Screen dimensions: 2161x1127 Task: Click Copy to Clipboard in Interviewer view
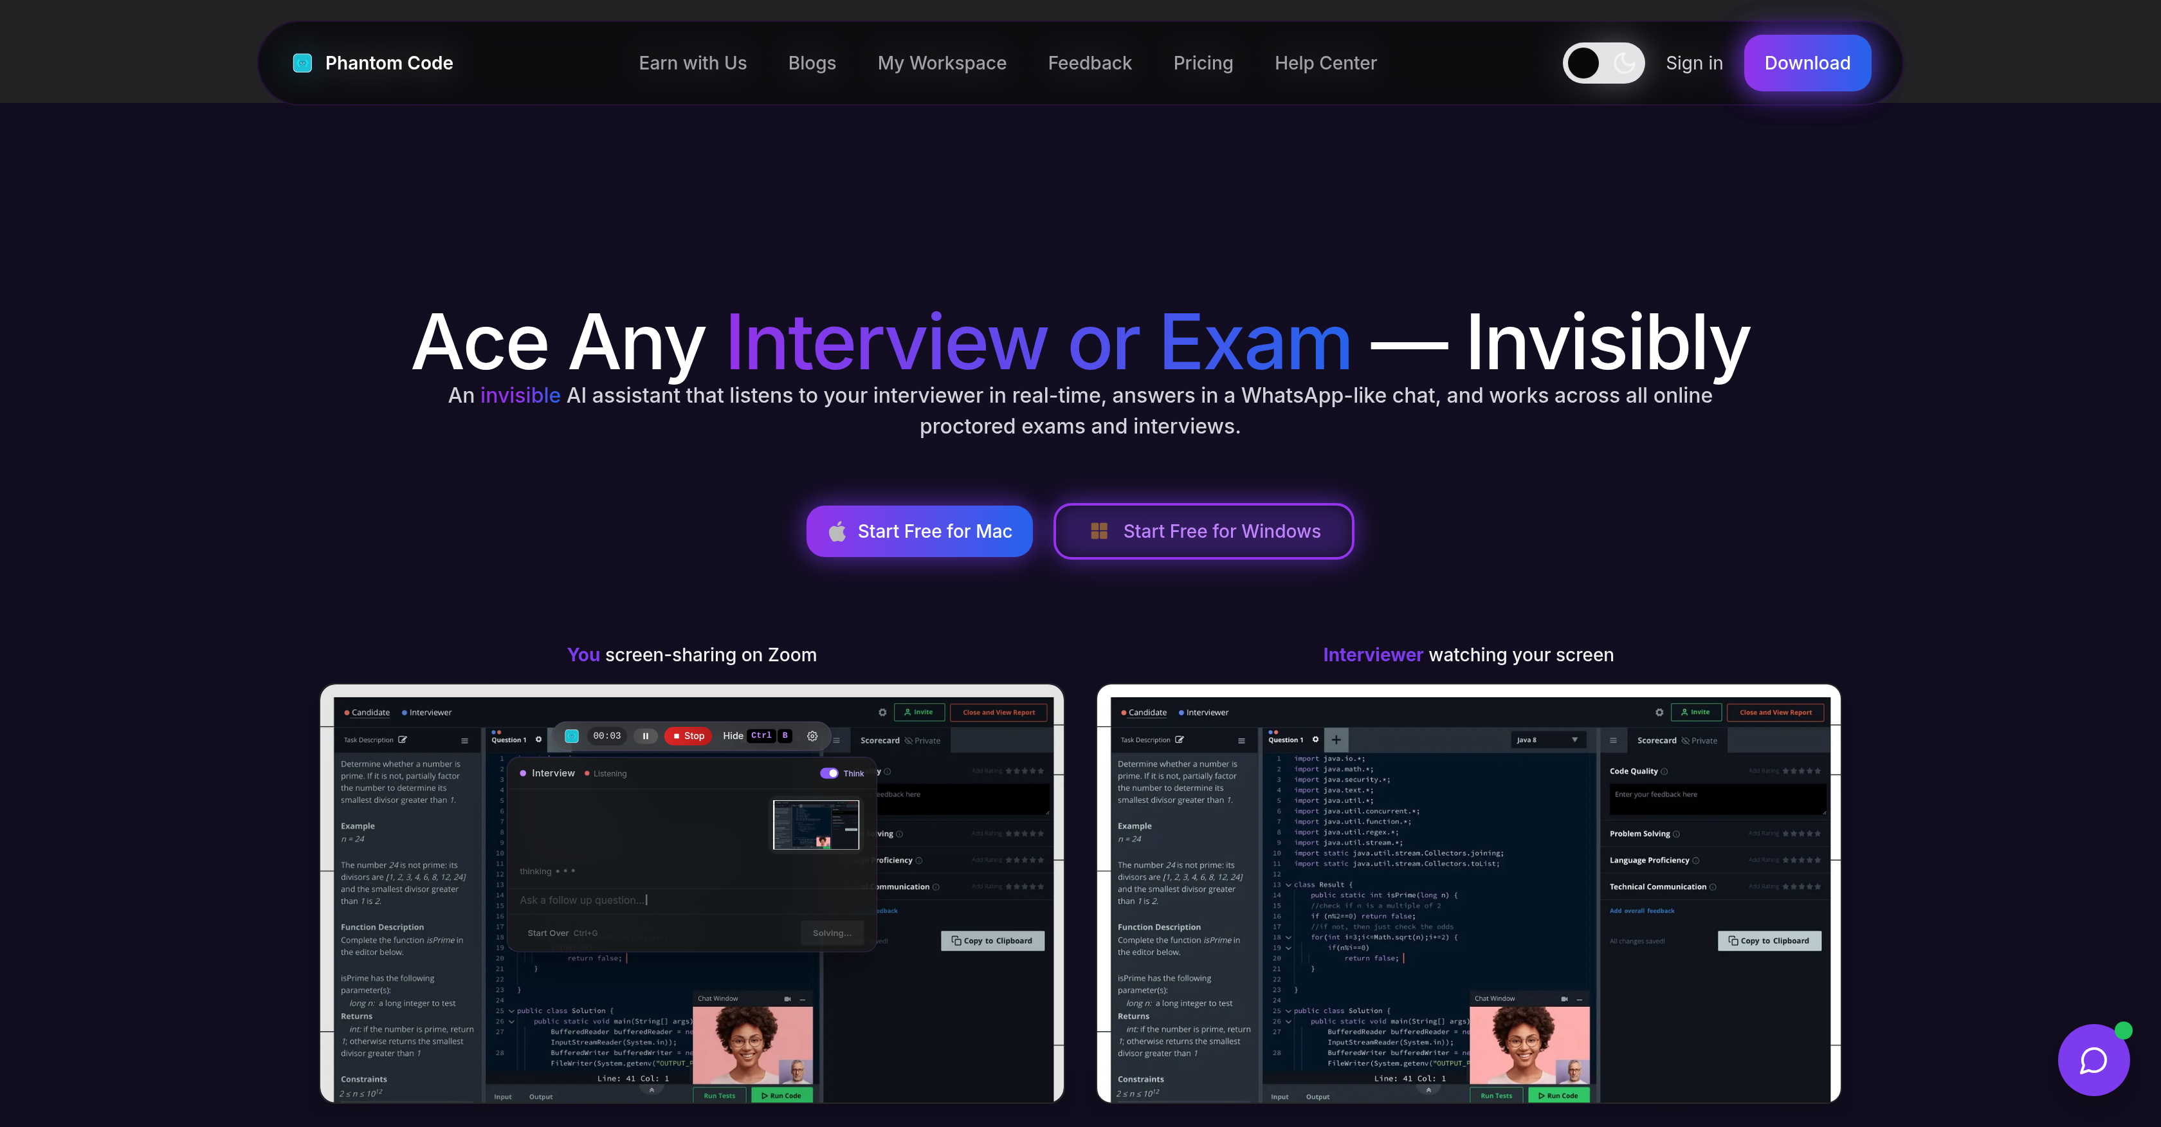(x=1769, y=940)
